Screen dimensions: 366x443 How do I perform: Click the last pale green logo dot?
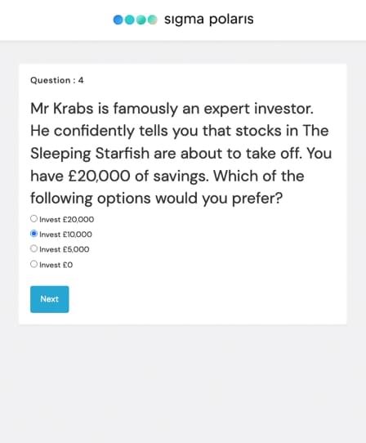click(152, 20)
